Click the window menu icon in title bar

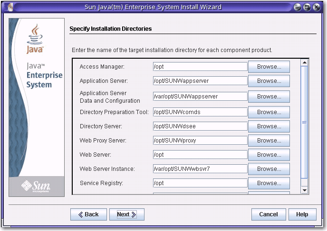(9, 7)
